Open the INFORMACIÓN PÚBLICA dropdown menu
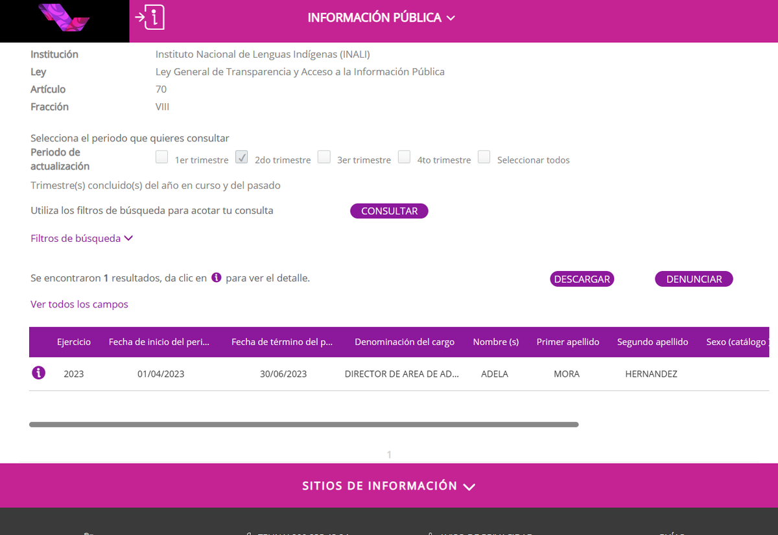This screenshot has height=535, width=778. pyautogui.click(x=381, y=18)
